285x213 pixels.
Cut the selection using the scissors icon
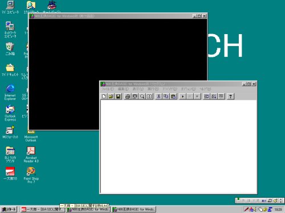158,97
